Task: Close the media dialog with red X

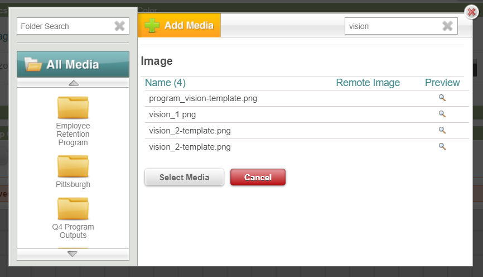Action: [471, 12]
